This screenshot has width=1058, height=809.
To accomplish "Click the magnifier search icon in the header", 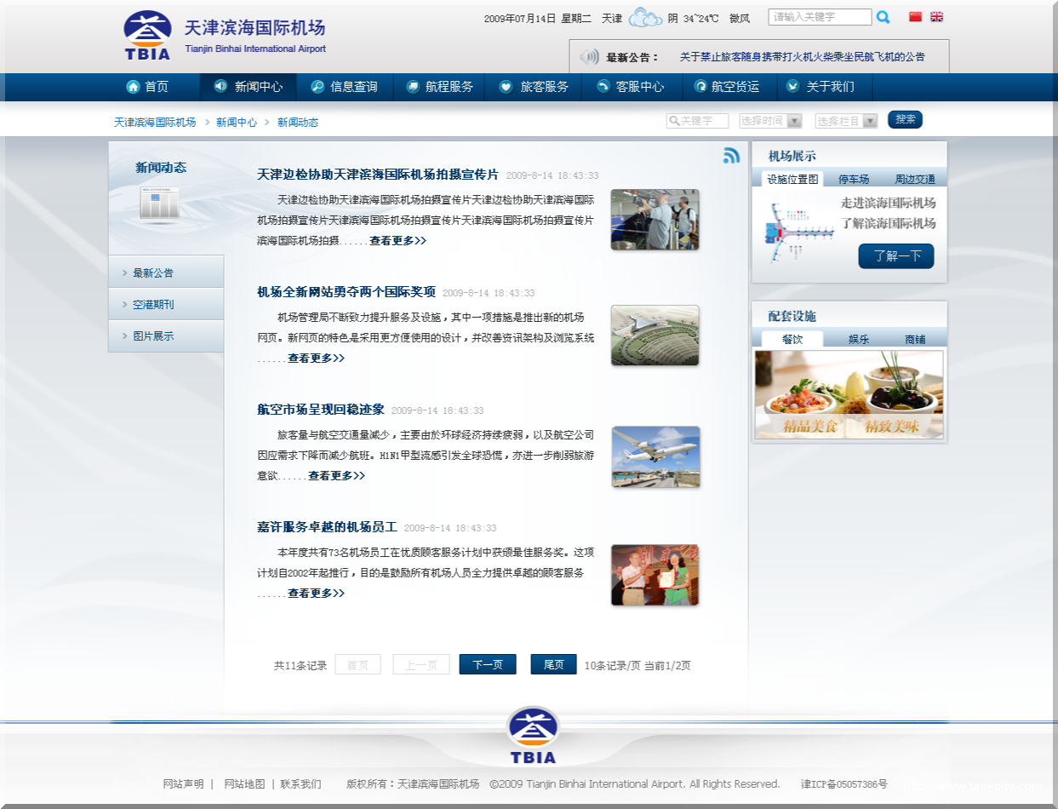I will tap(884, 16).
